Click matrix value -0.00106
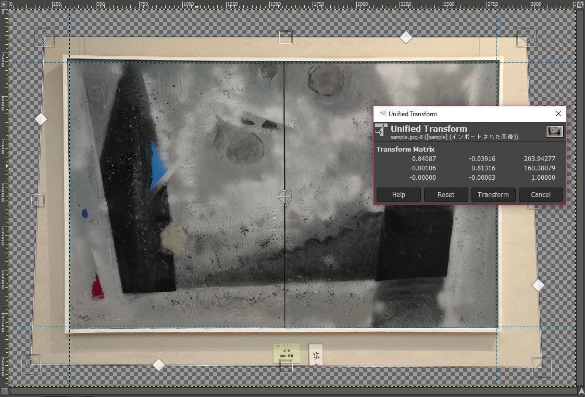The height and width of the screenshot is (397, 585). [422, 168]
